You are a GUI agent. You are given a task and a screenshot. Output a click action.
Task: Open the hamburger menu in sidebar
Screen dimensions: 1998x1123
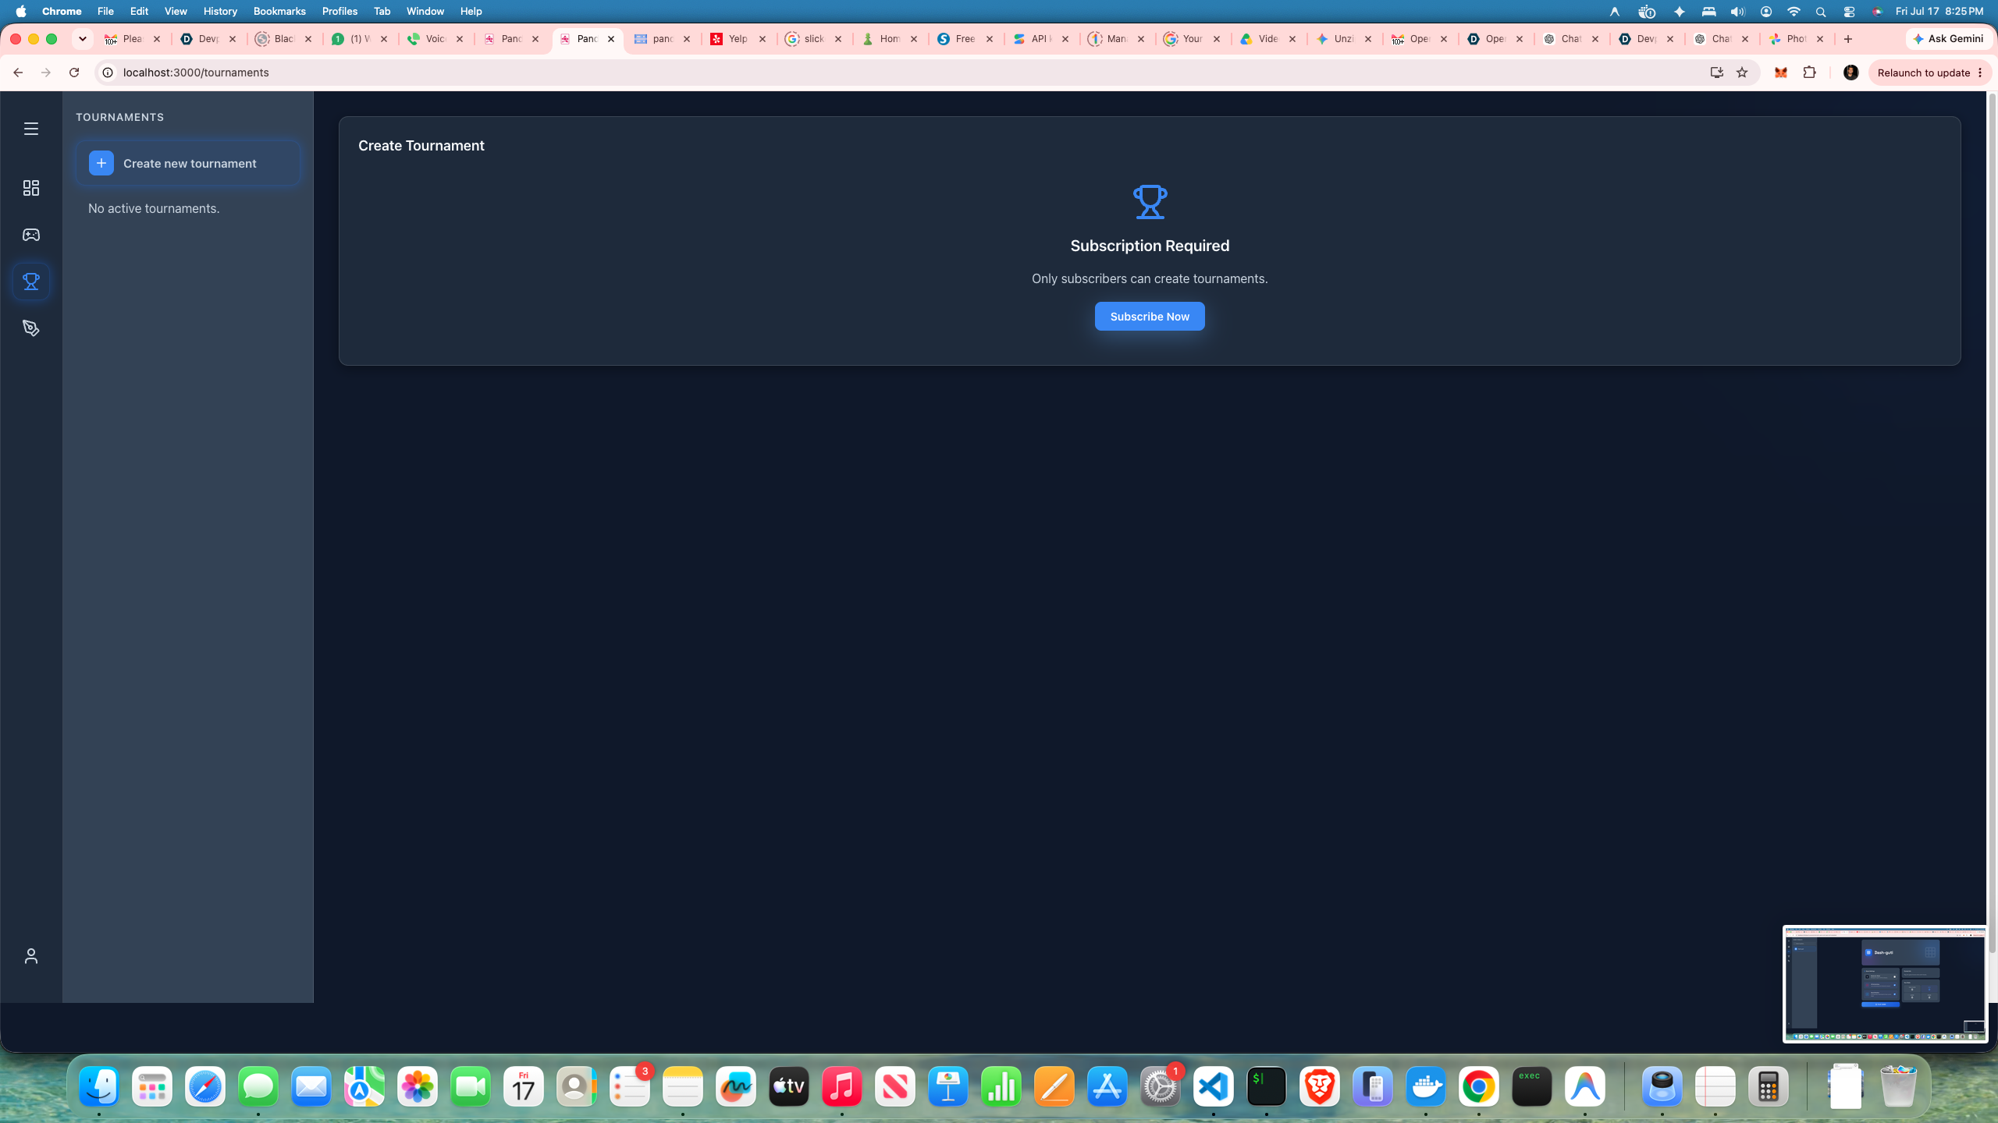31,129
